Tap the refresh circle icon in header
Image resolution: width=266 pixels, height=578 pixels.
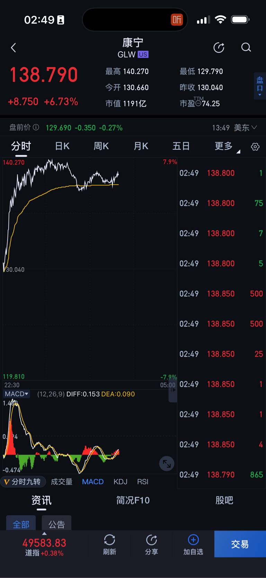[219, 47]
